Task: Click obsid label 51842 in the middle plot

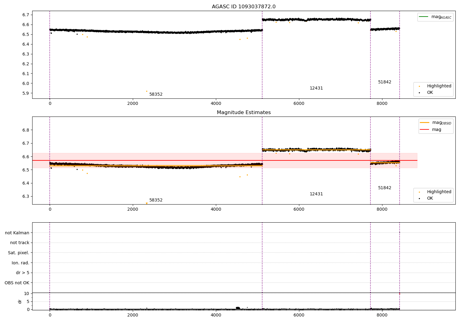Action: coord(385,188)
